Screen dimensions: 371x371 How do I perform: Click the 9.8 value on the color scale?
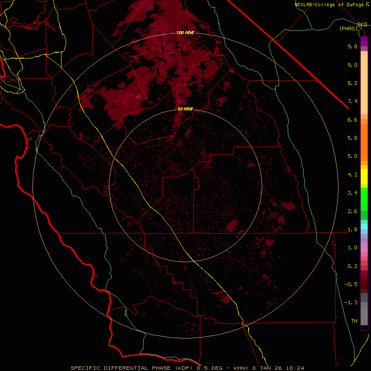click(352, 46)
